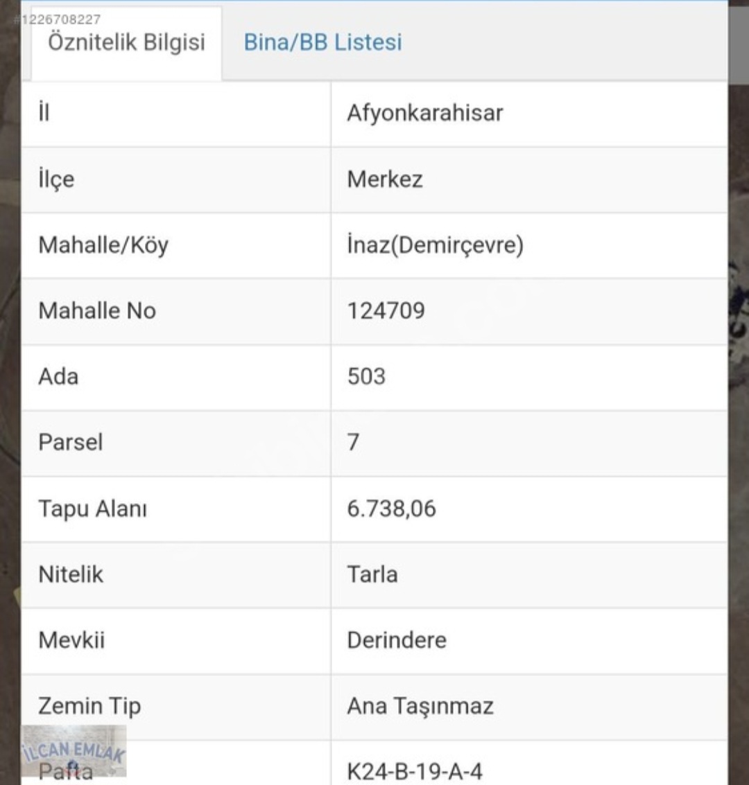Select the Pafta code K24-B-19-A-4
Image resolution: width=749 pixels, height=785 pixels.
tap(415, 771)
